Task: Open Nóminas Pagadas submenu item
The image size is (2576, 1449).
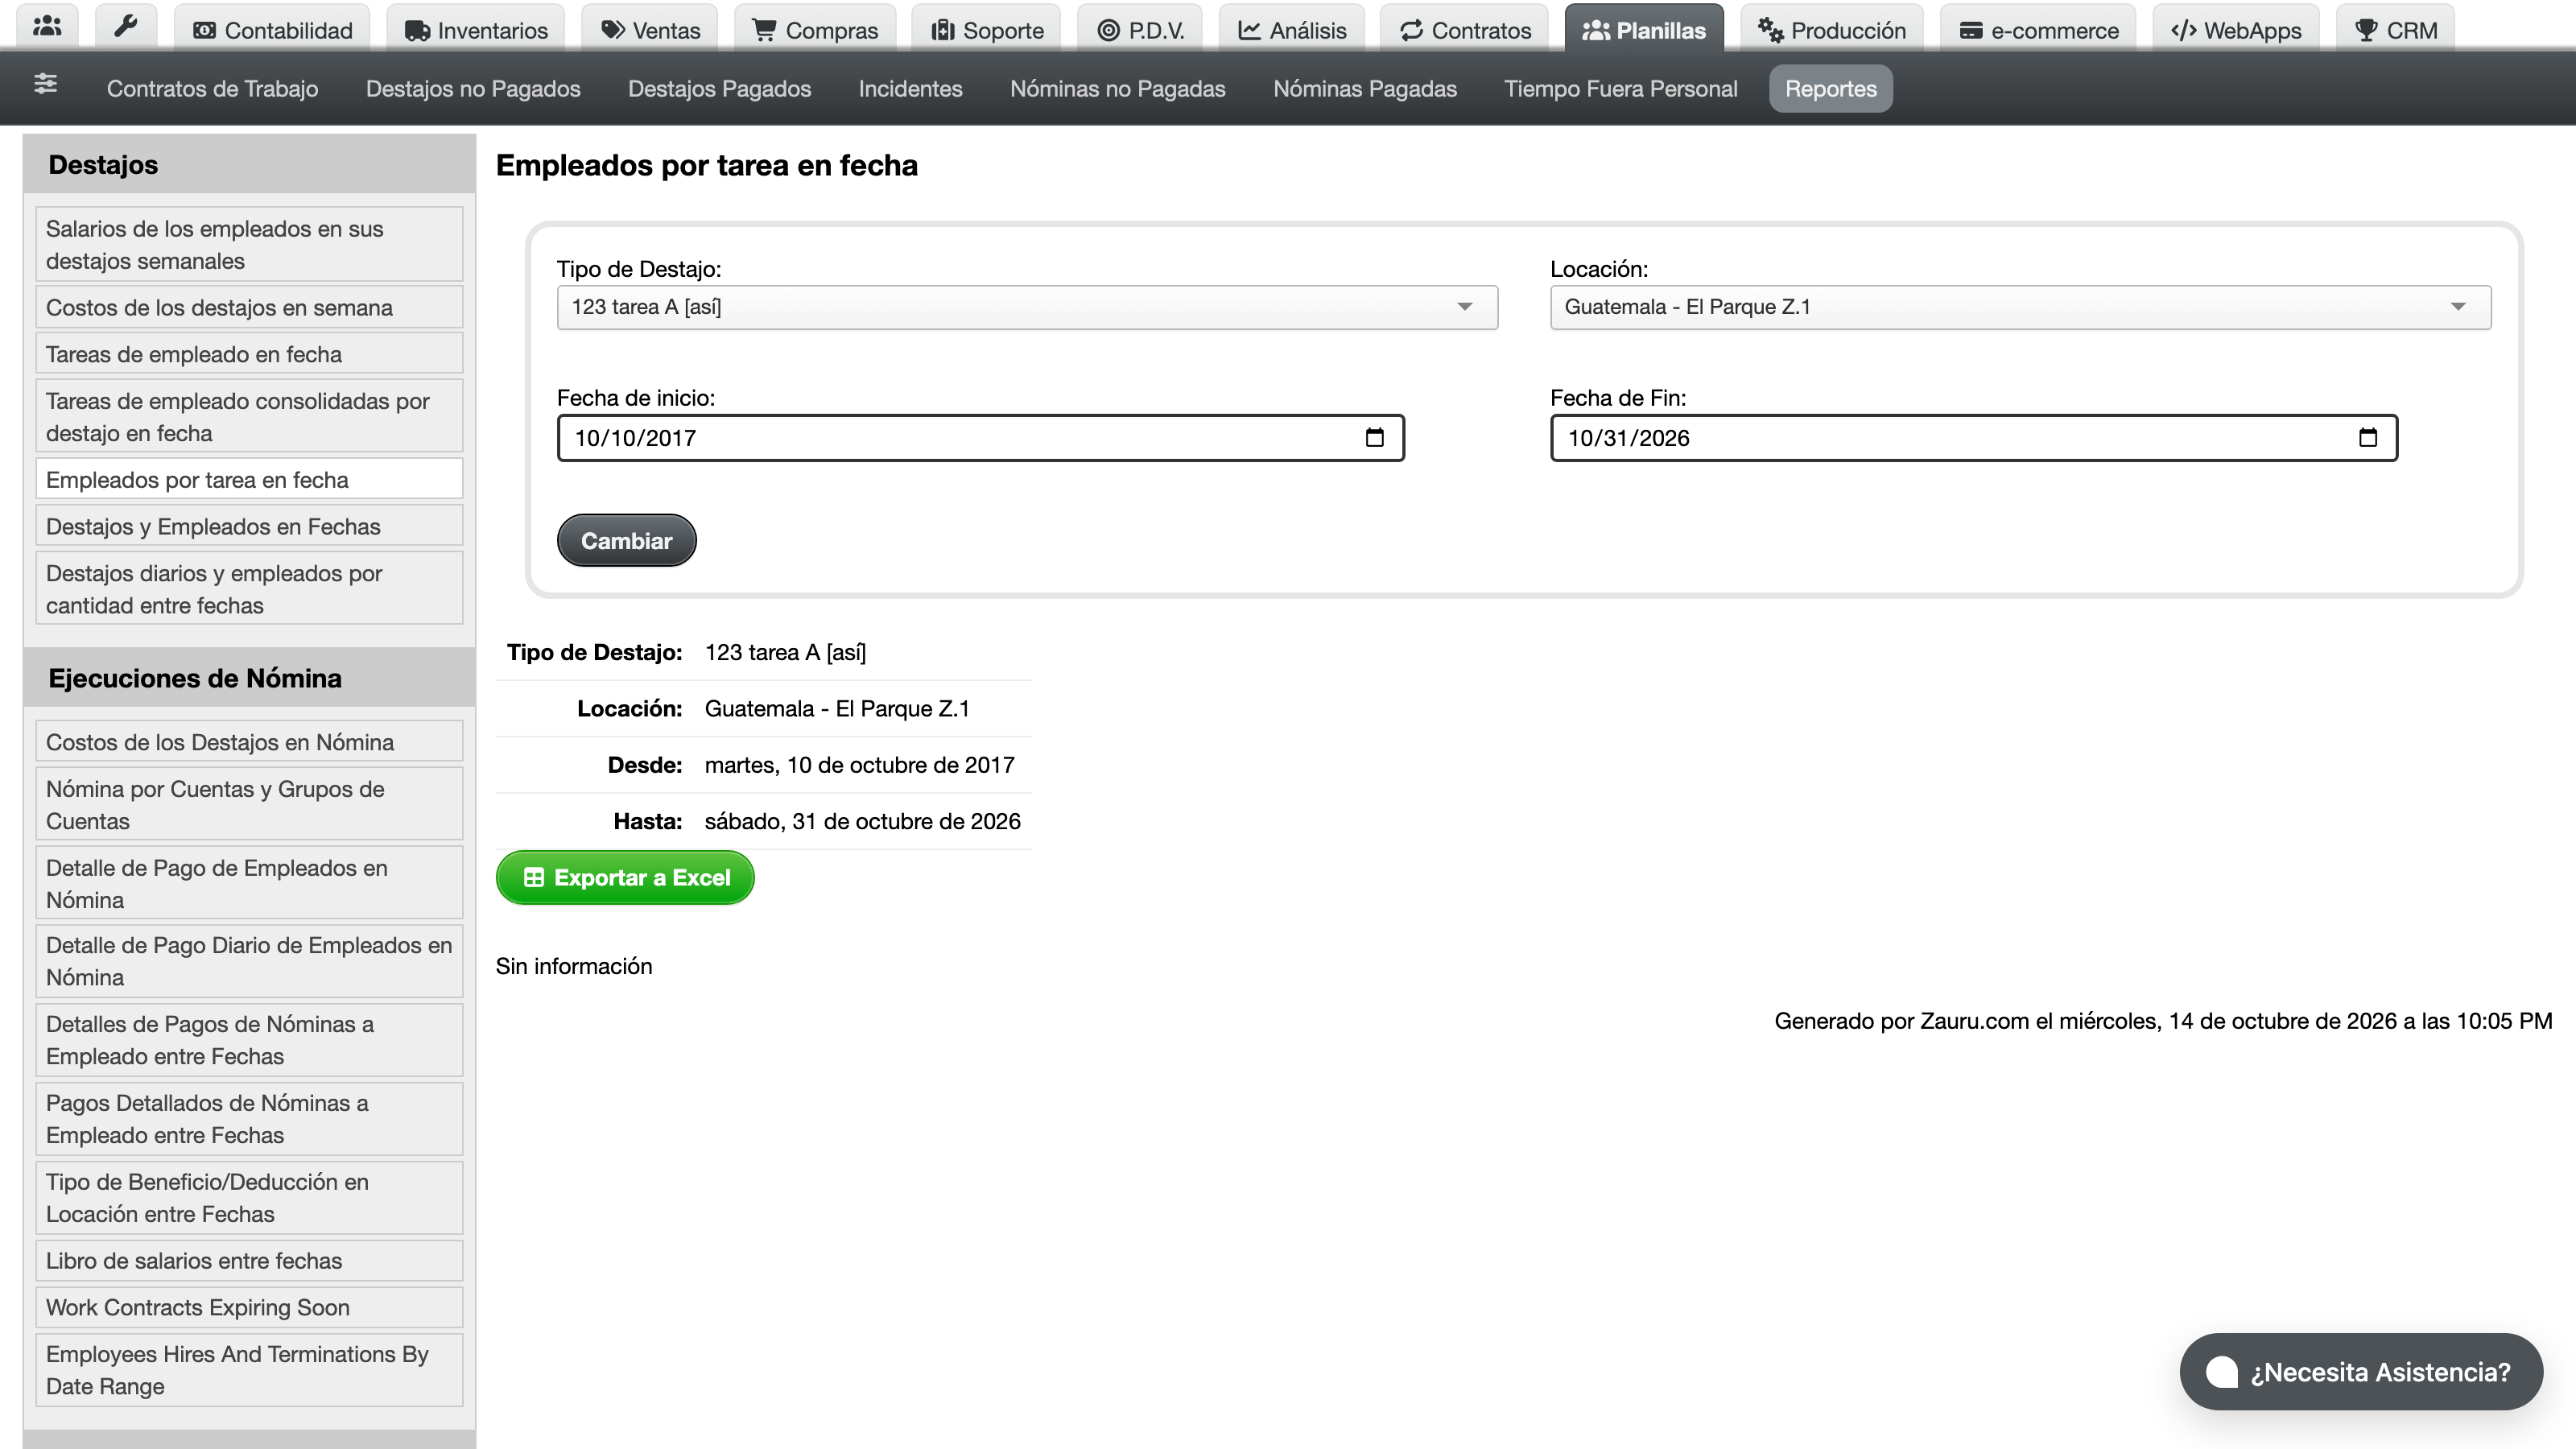Action: pos(1365,89)
